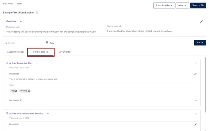Screen dimensions: 210x131
Task: Edit the Overview section with pencil icon
Action: pyautogui.click(x=202, y=21)
